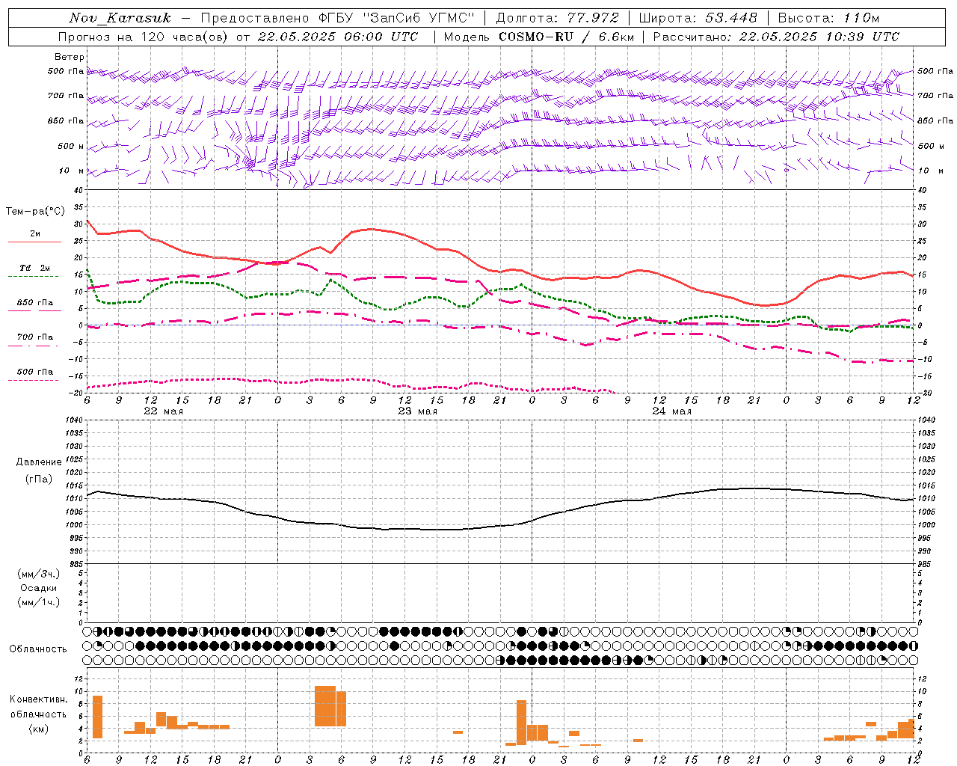Click the 1040 value on left pressure axis
Screen dimensions: 957x766
(76, 420)
